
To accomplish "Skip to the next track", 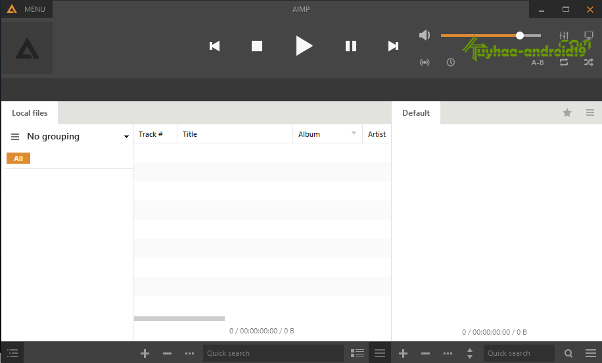I will pos(393,46).
